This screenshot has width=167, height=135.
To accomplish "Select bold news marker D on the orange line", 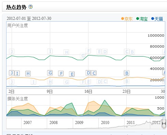I will pos(88,73).
